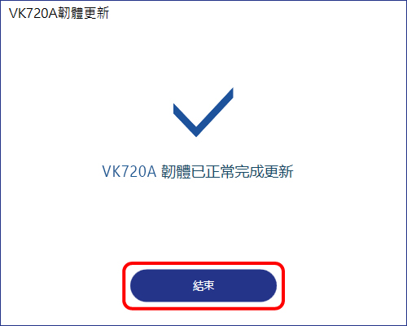Click the word VK720A in the title
This screenshot has height=326, width=407.
tap(33, 14)
